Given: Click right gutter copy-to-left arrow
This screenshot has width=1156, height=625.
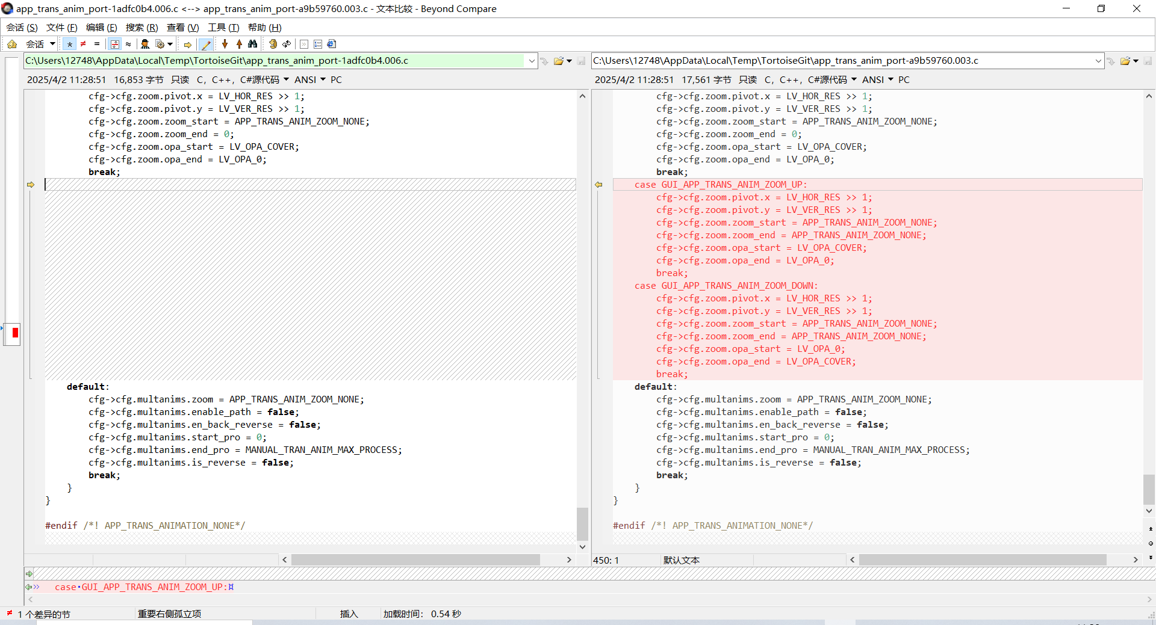Looking at the screenshot, I should click(x=598, y=185).
